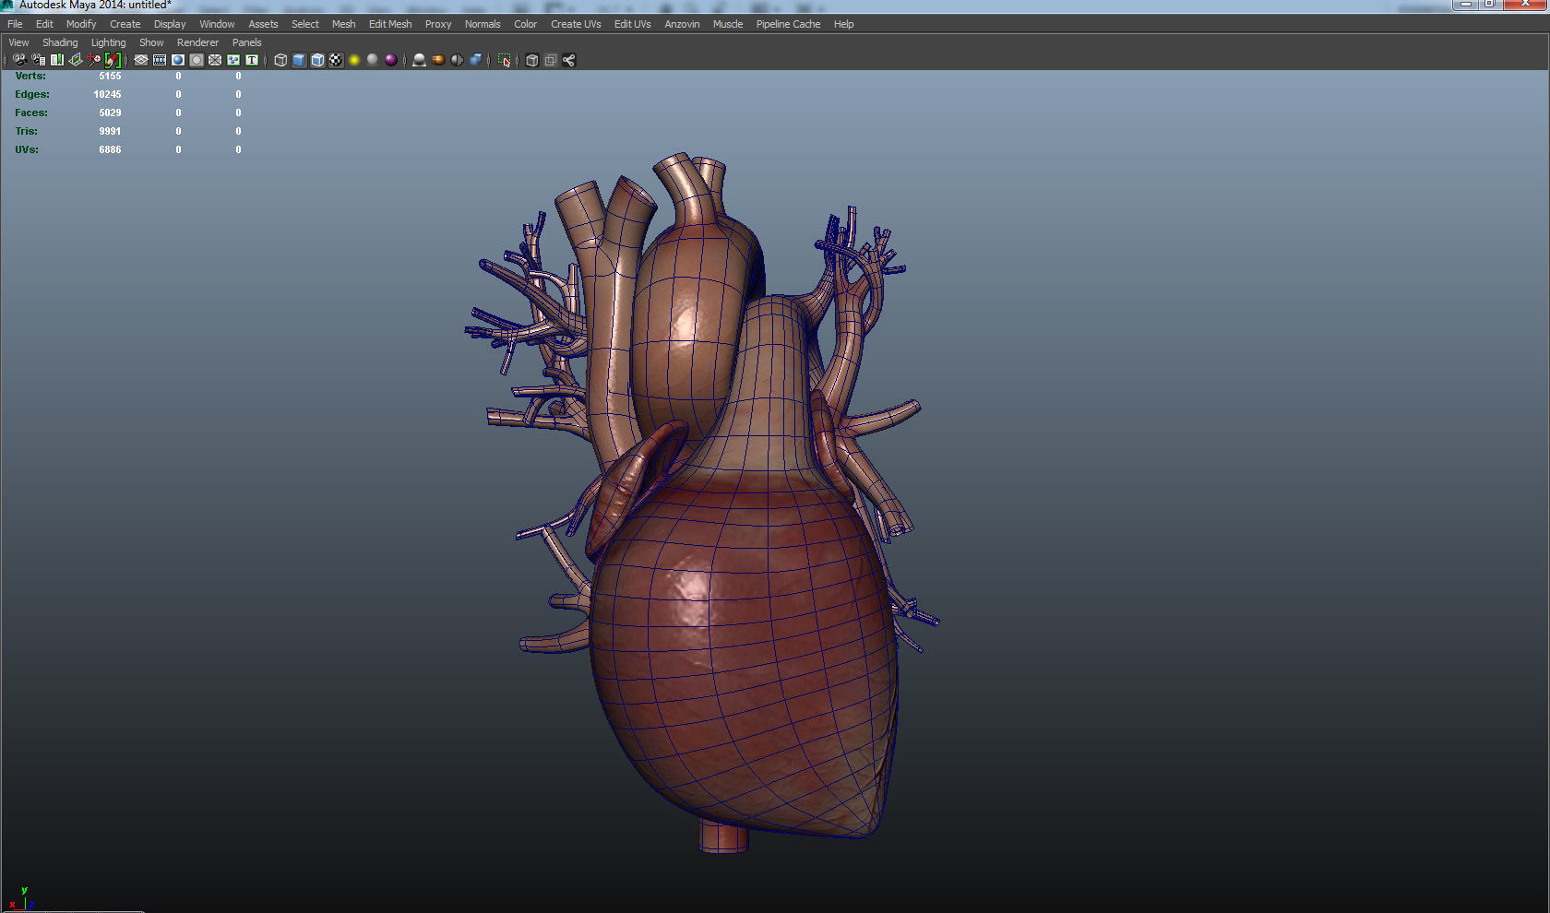Open the Edit menu
This screenshot has height=913, width=1550.
tap(44, 24)
